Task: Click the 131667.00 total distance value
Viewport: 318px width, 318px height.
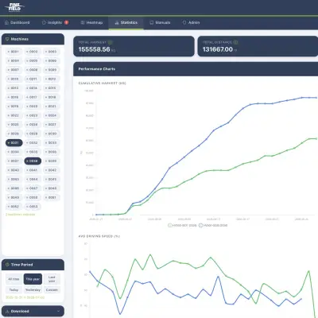Action: [x=218, y=49]
